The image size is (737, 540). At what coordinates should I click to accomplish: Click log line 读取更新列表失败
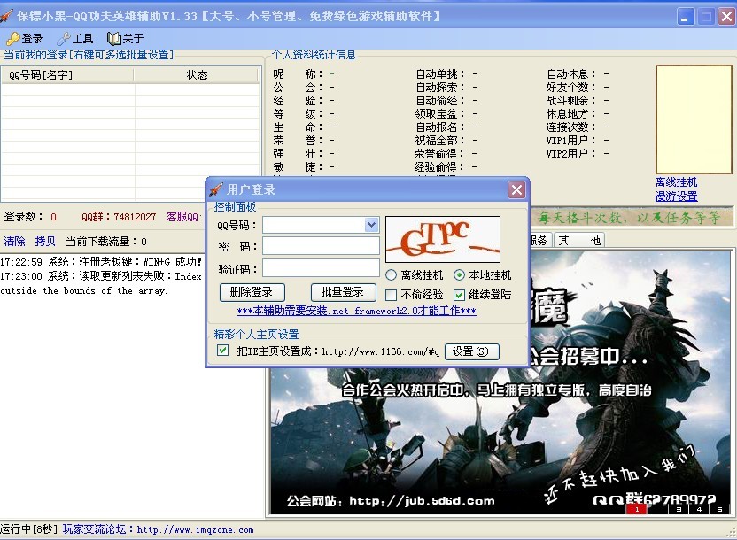(x=101, y=283)
